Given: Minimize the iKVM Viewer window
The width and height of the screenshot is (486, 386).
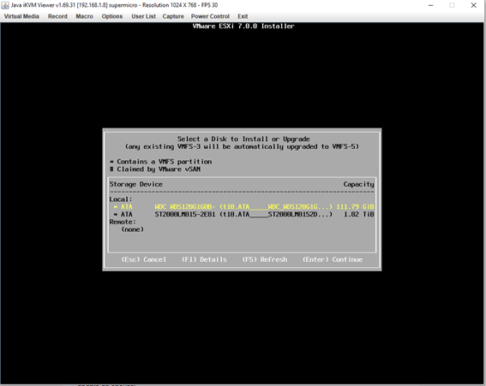Looking at the screenshot, I should (x=430, y=5).
